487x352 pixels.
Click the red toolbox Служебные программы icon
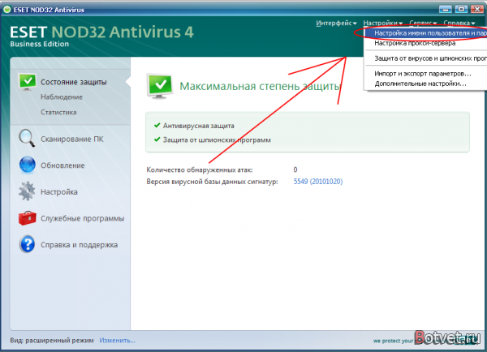pos(28,218)
